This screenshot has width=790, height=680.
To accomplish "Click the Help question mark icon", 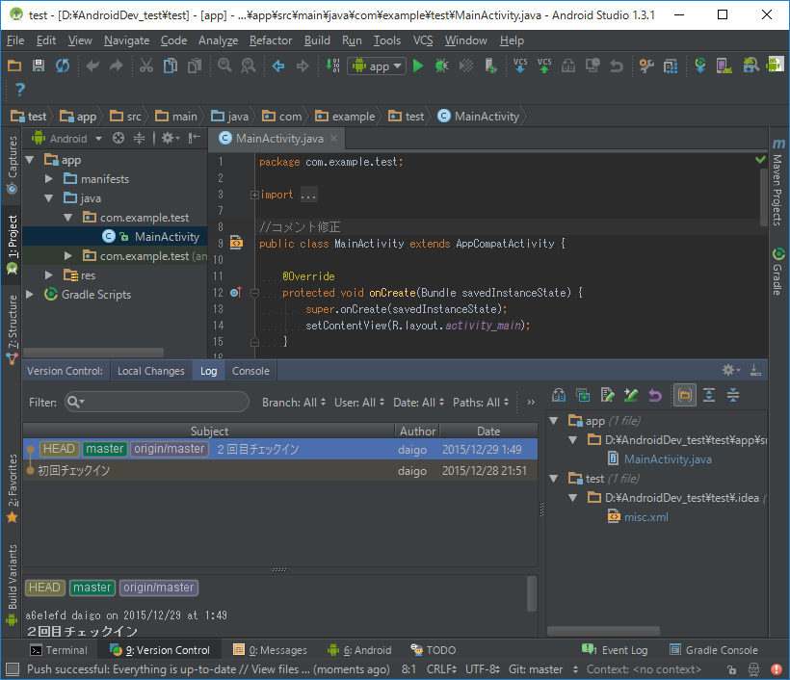I will click(x=20, y=90).
